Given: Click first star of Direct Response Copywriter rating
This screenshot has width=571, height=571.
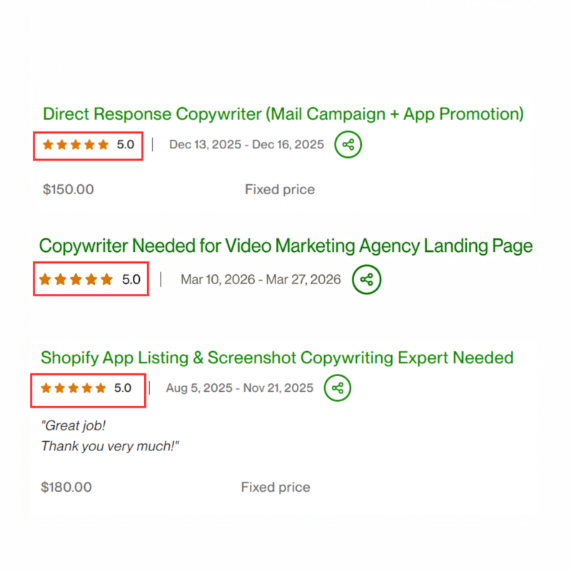Looking at the screenshot, I should click(x=48, y=145).
